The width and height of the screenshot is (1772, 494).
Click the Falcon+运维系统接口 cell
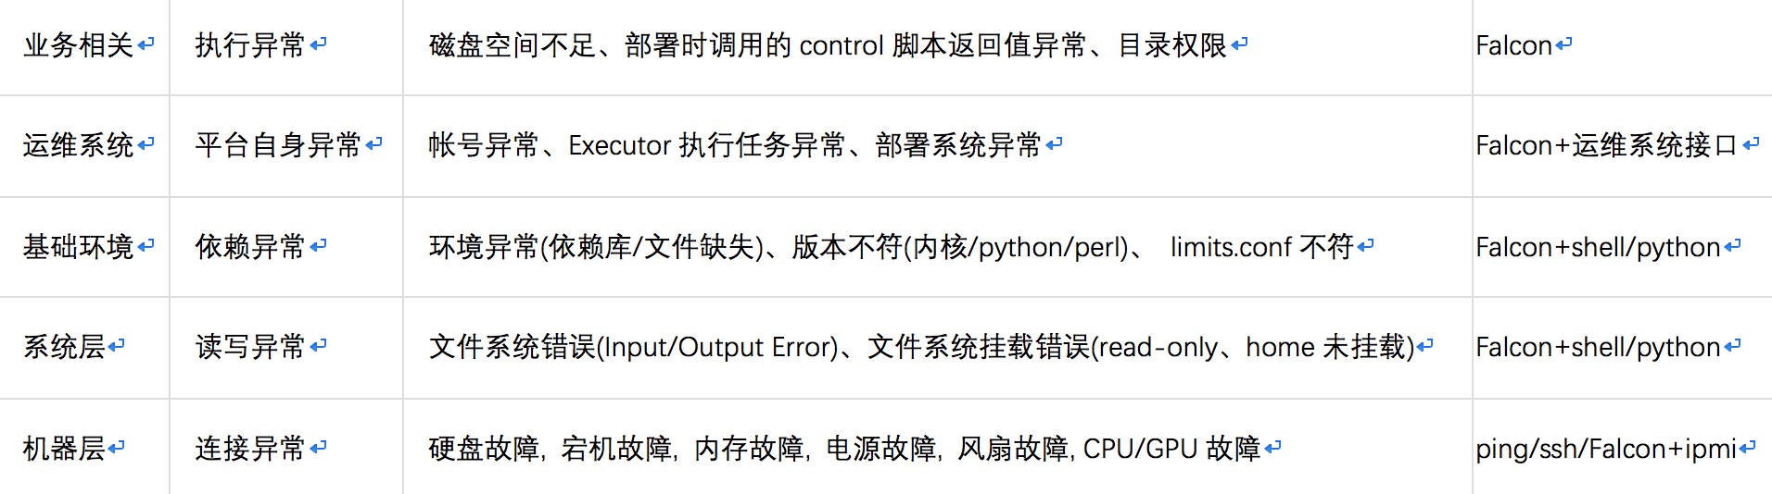pos(1606,145)
